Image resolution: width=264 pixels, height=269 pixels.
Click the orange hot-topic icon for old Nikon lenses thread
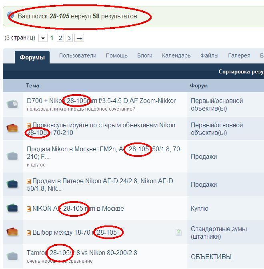12,128
